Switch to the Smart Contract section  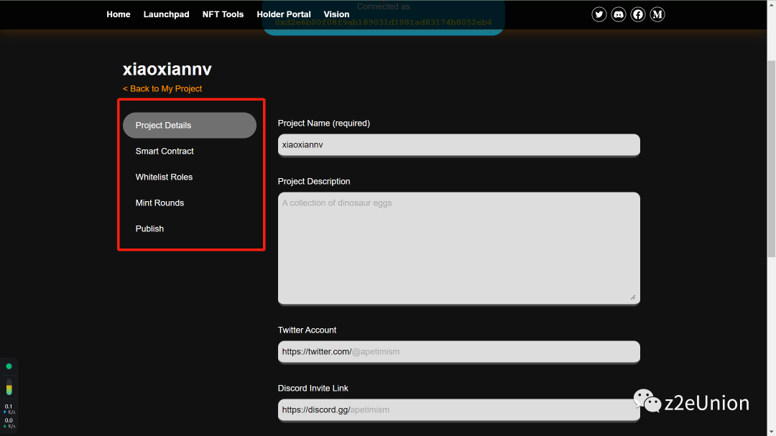[x=165, y=151]
